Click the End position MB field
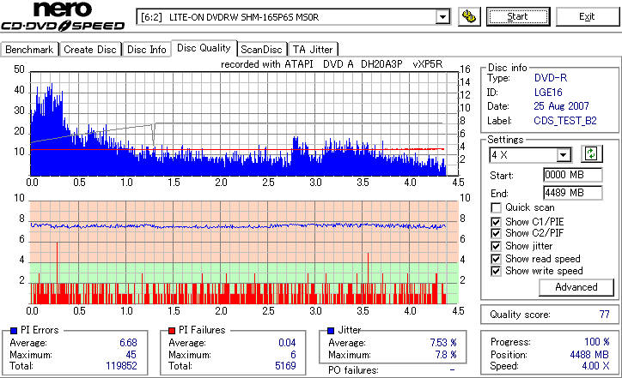The image size is (622, 378). tap(572, 193)
